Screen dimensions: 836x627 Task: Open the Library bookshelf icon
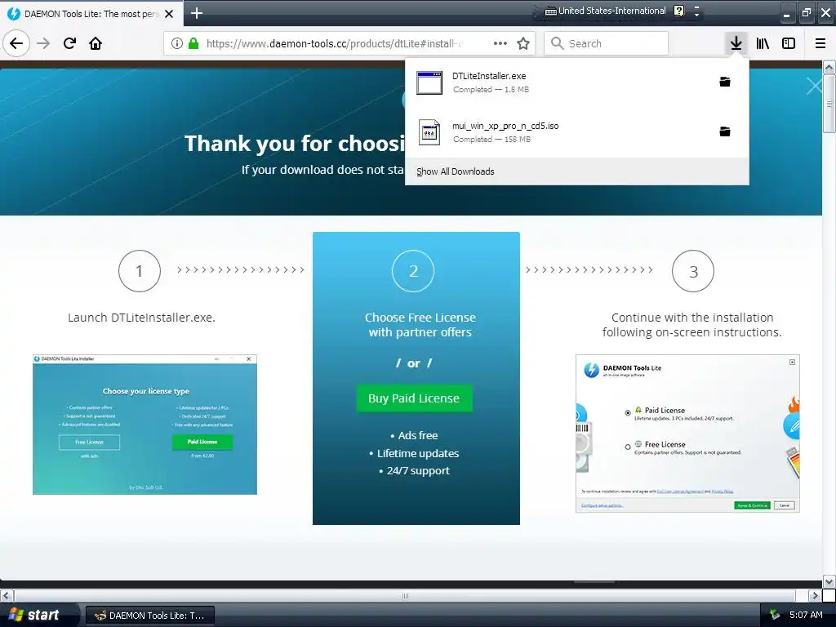click(763, 43)
